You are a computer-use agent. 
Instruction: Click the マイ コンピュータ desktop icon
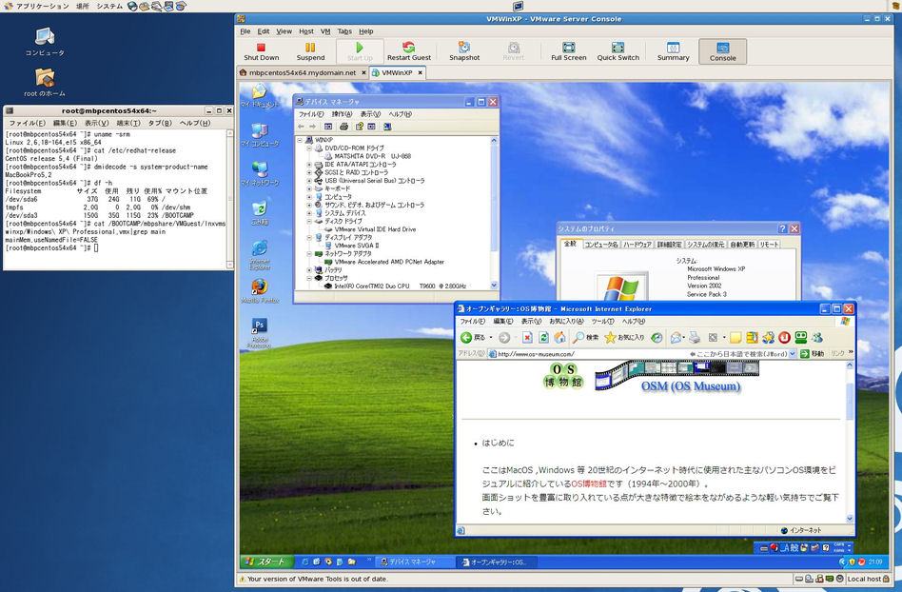click(260, 134)
